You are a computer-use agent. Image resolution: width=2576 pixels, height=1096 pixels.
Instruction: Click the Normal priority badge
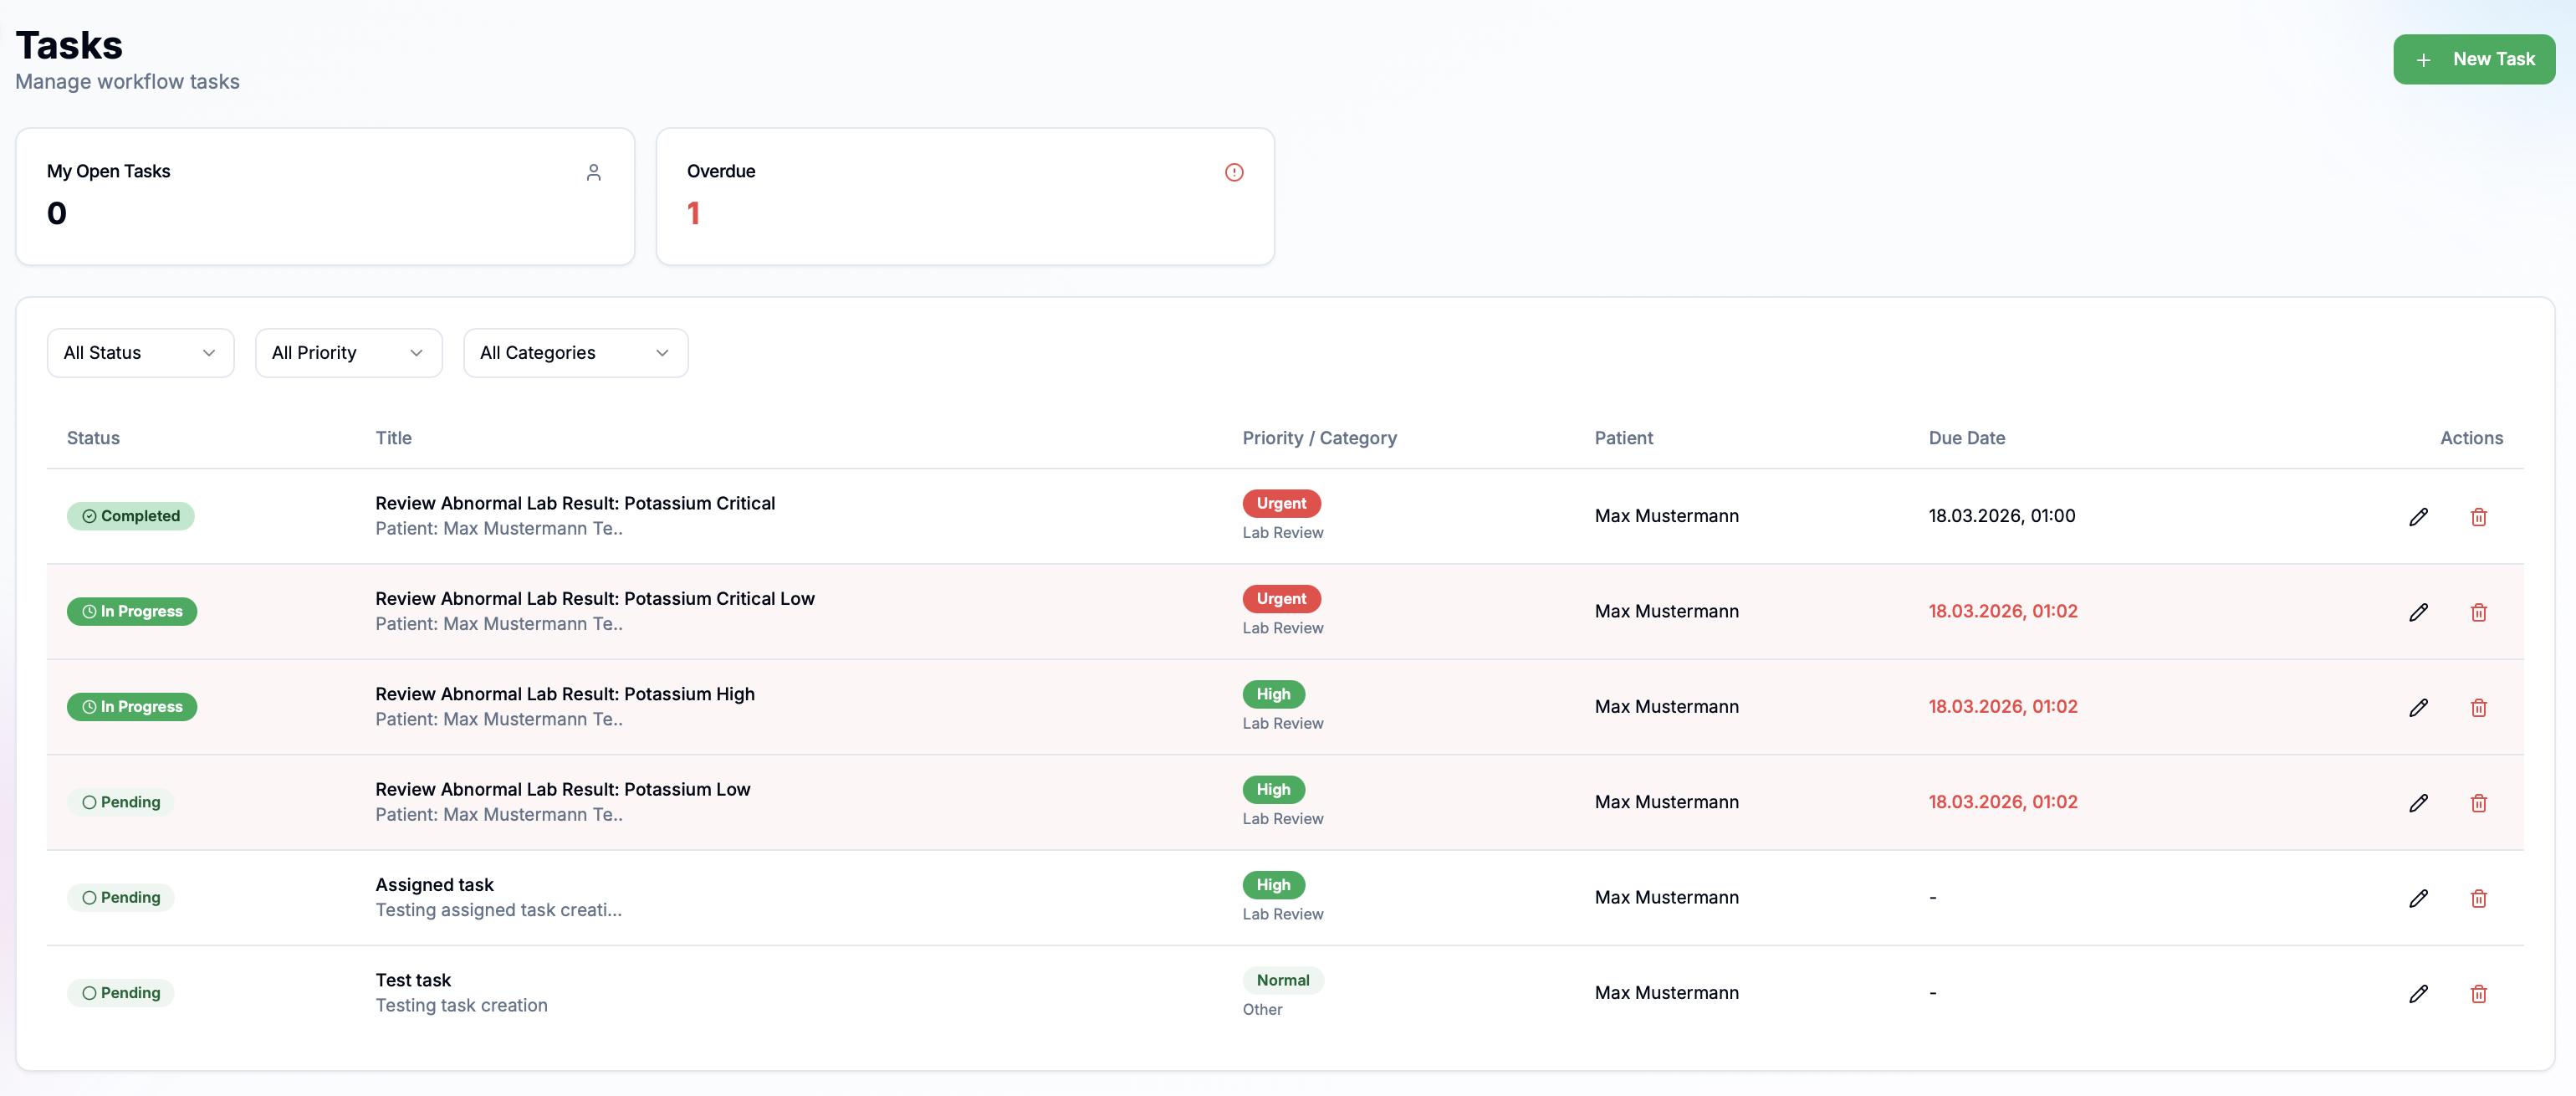click(1283, 980)
